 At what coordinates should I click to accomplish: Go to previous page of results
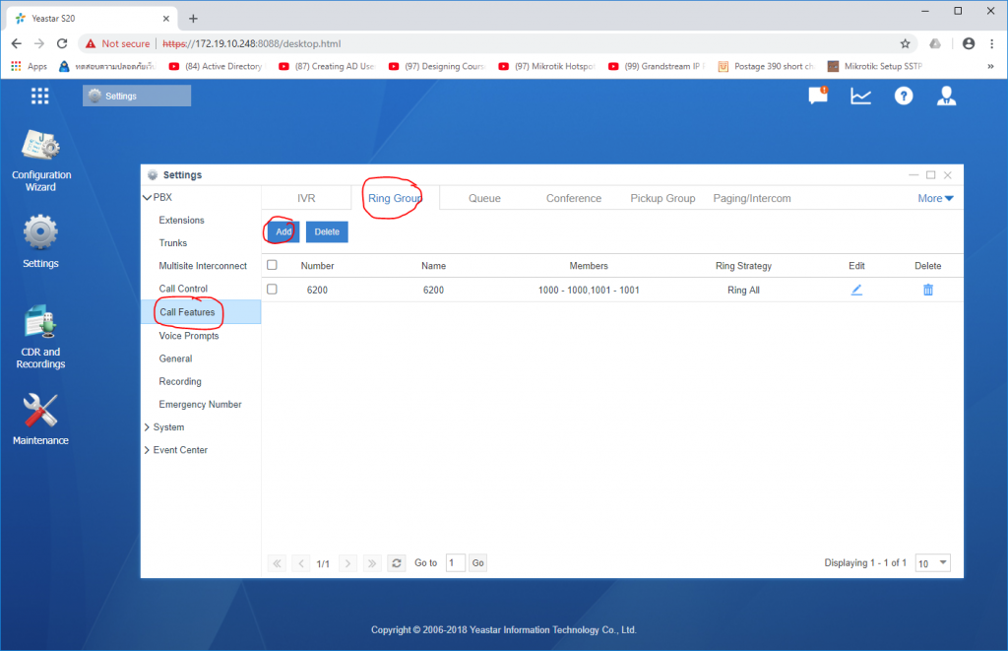click(301, 563)
